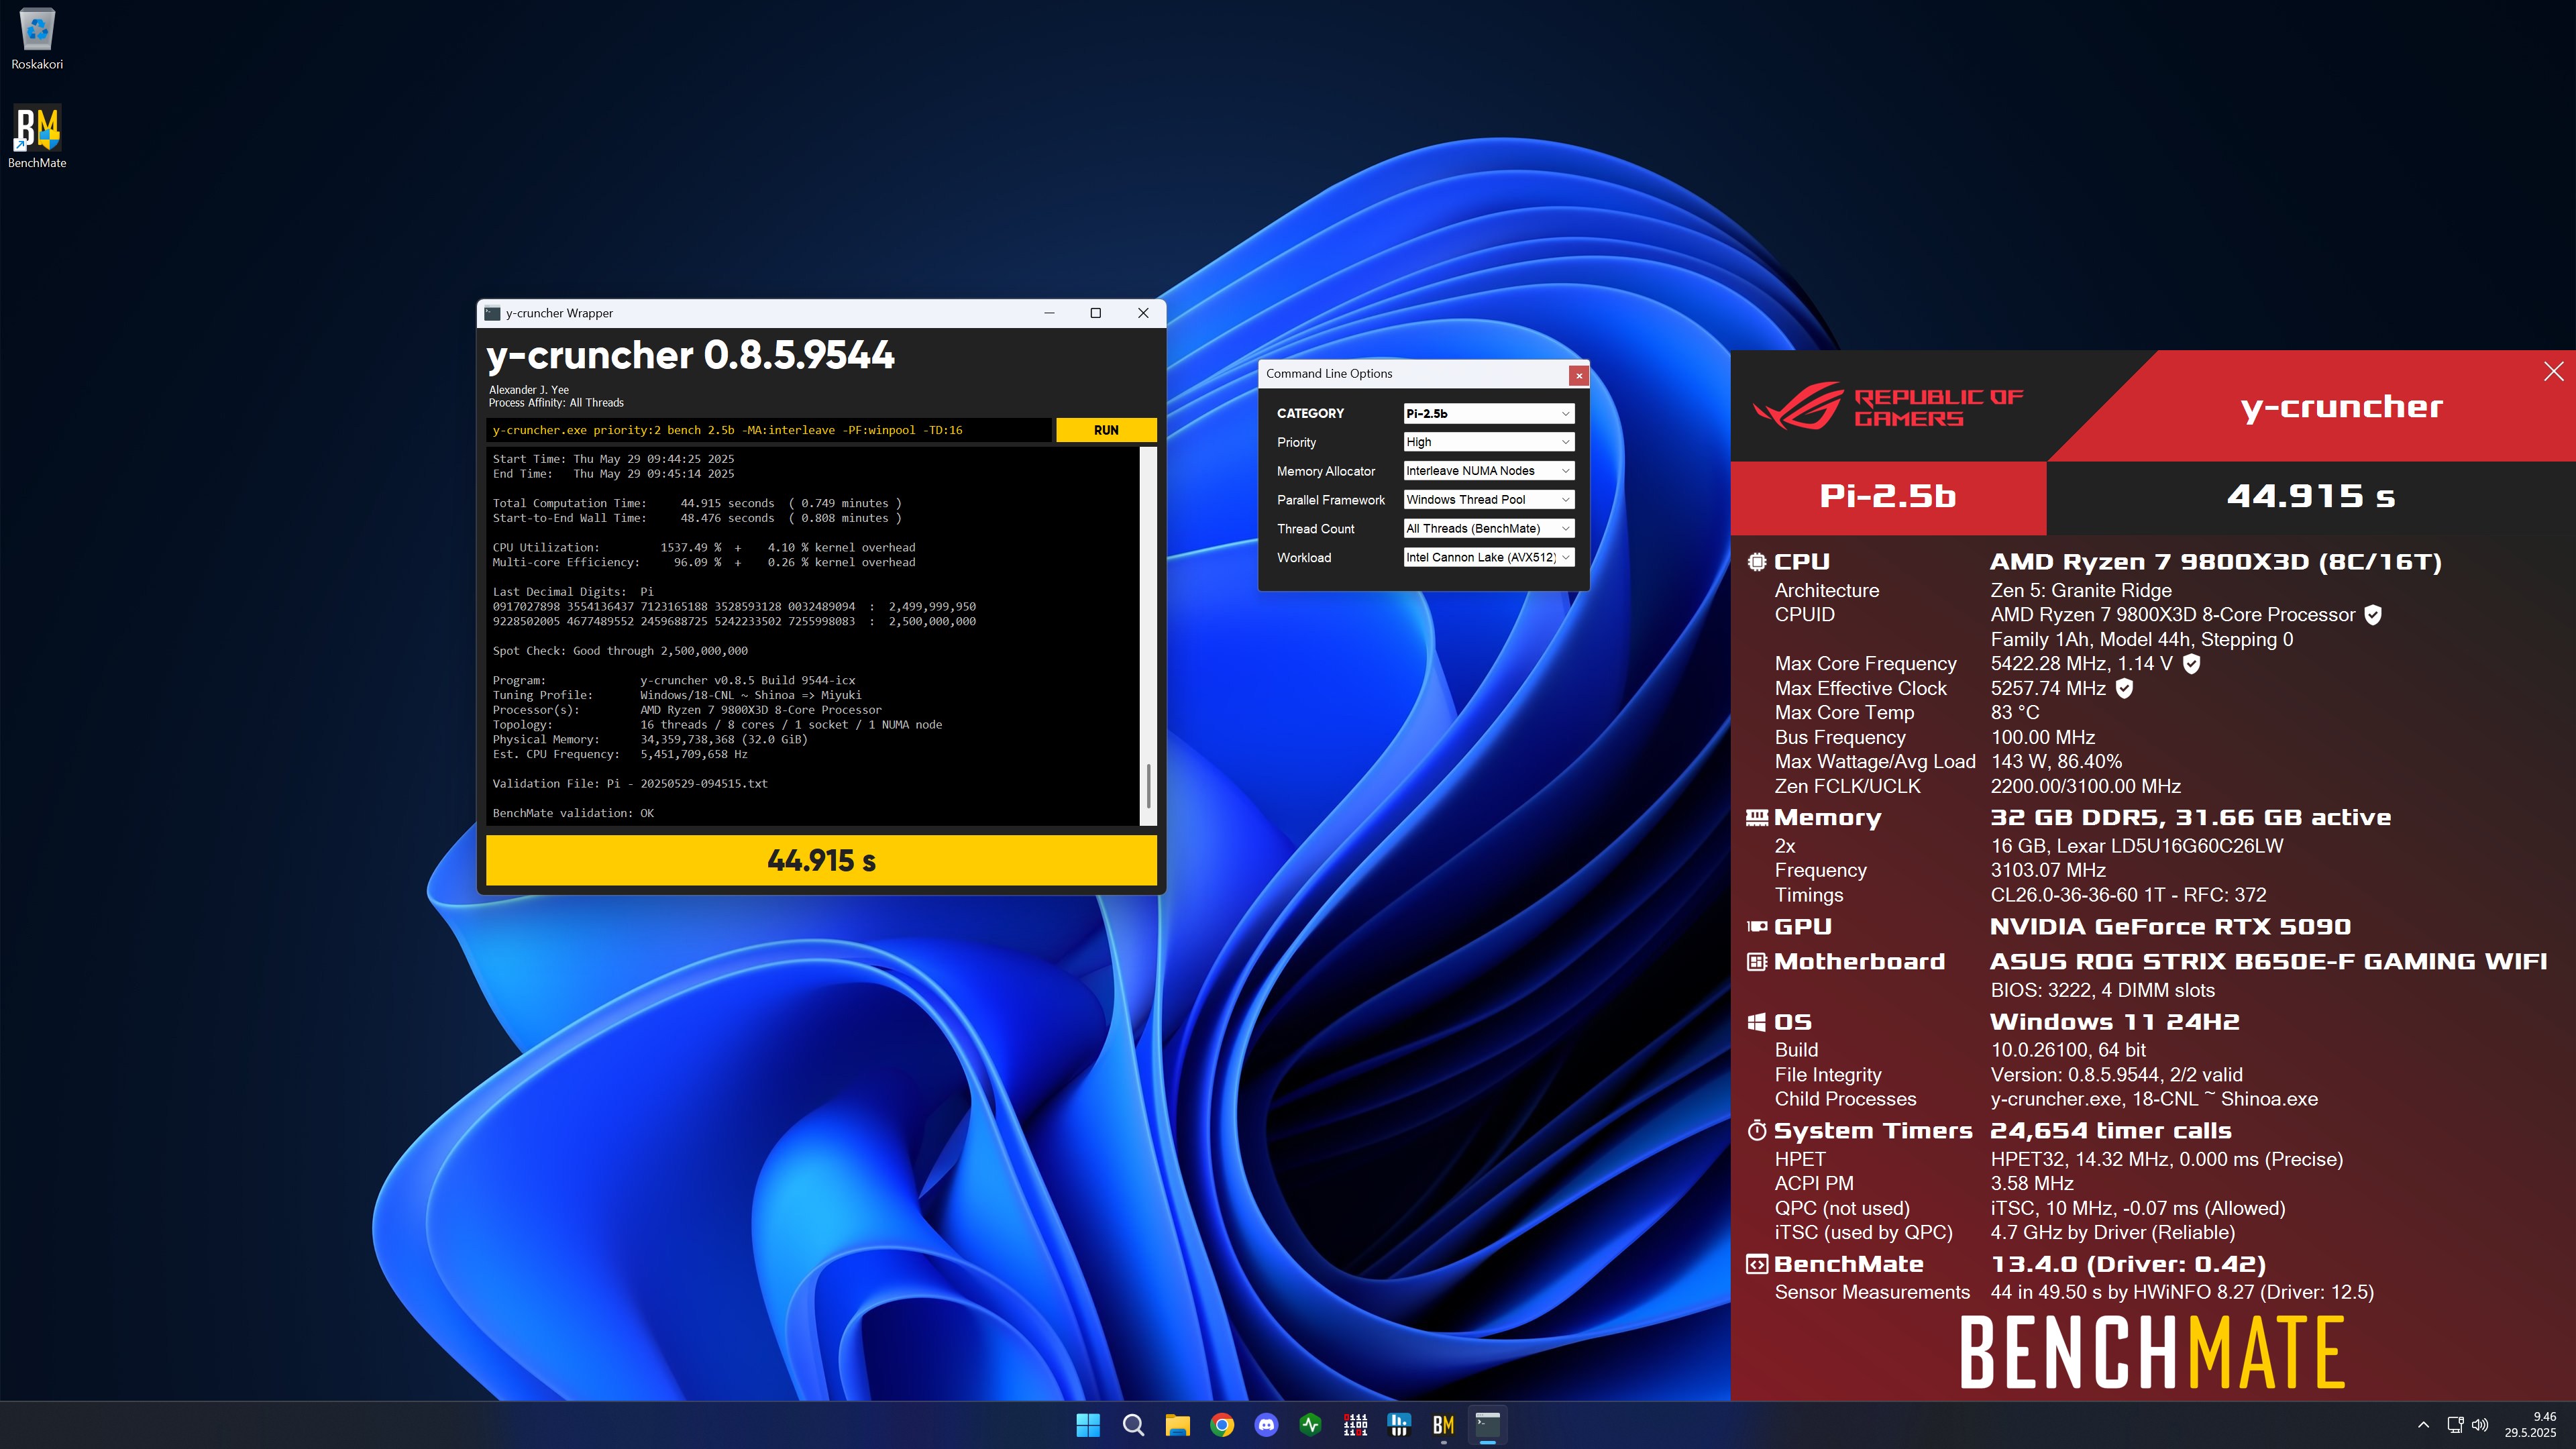This screenshot has width=2576, height=1449.
Task: Click the y-cruncher Wrapper title bar icon
Action: pyautogui.click(x=492, y=313)
